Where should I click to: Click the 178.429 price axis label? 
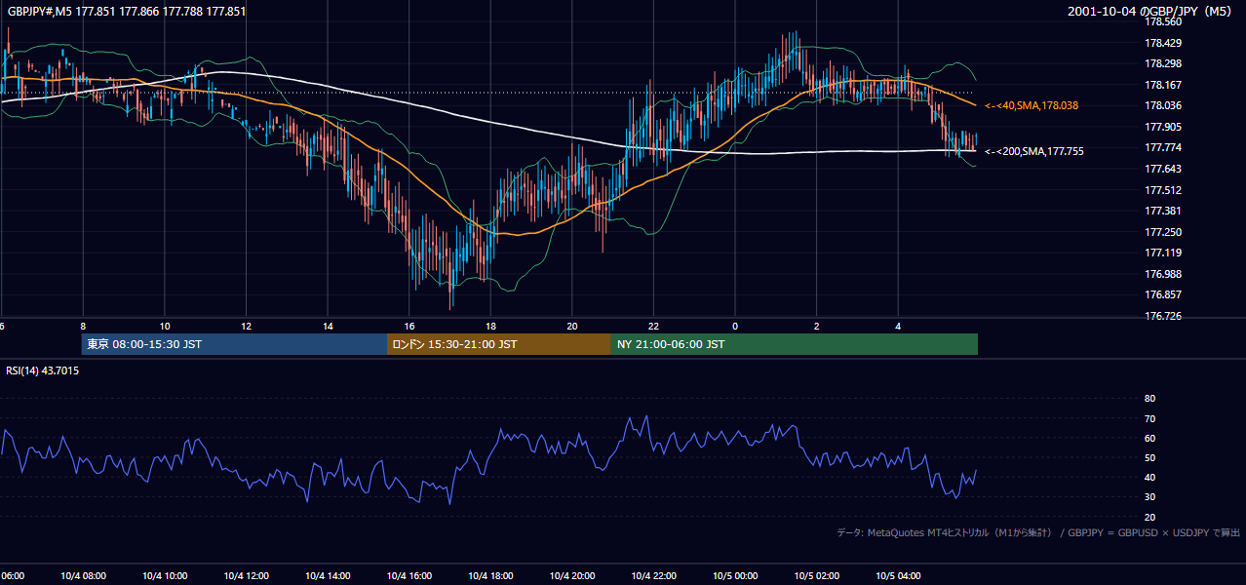pyautogui.click(x=1162, y=43)
